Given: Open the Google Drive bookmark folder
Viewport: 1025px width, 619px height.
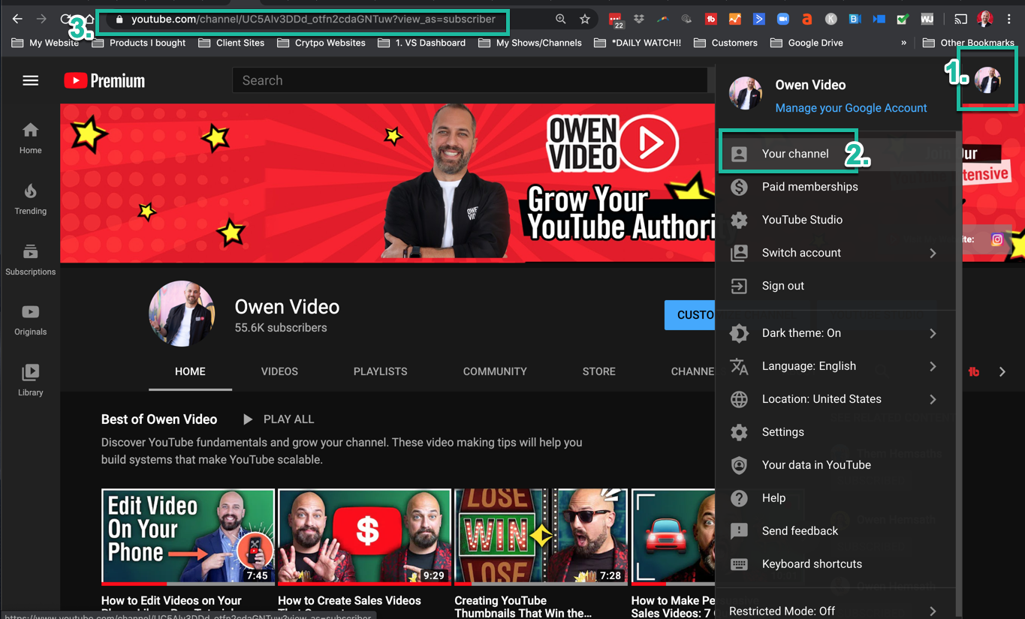Looking at the screenshot, I should click(x=806, y=43).
